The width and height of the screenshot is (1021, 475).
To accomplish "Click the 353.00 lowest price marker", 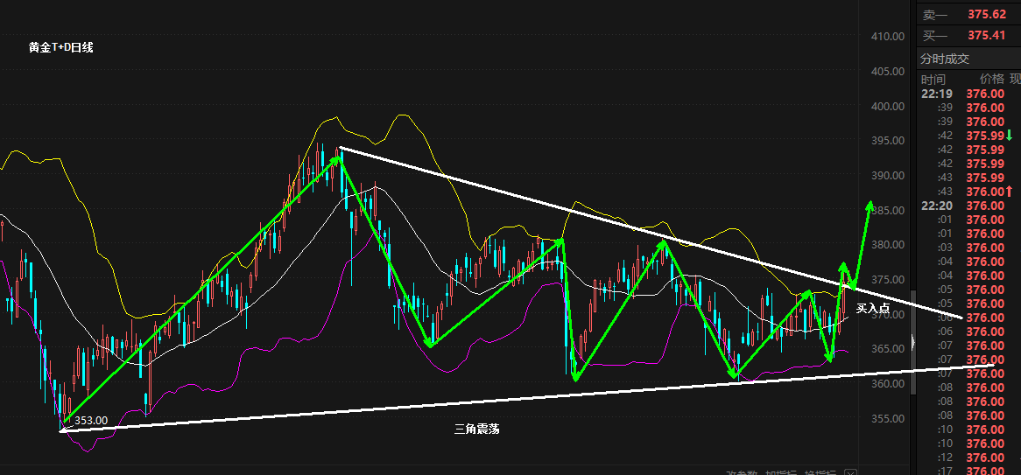I will pos(91,421).
